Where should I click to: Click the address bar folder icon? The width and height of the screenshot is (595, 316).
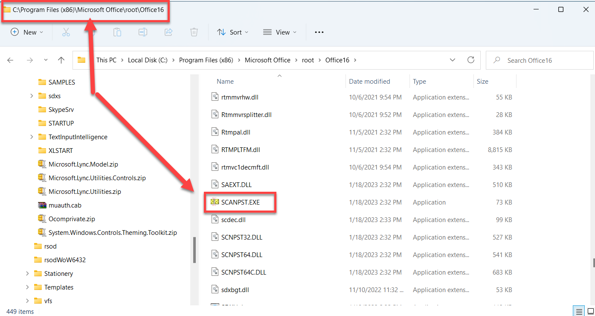click(81, 60)
